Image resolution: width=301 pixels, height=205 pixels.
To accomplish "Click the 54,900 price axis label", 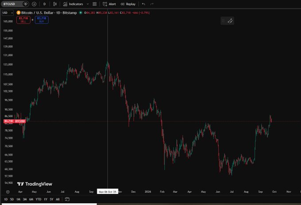I will pyautogui.click(x=9, y=183).
